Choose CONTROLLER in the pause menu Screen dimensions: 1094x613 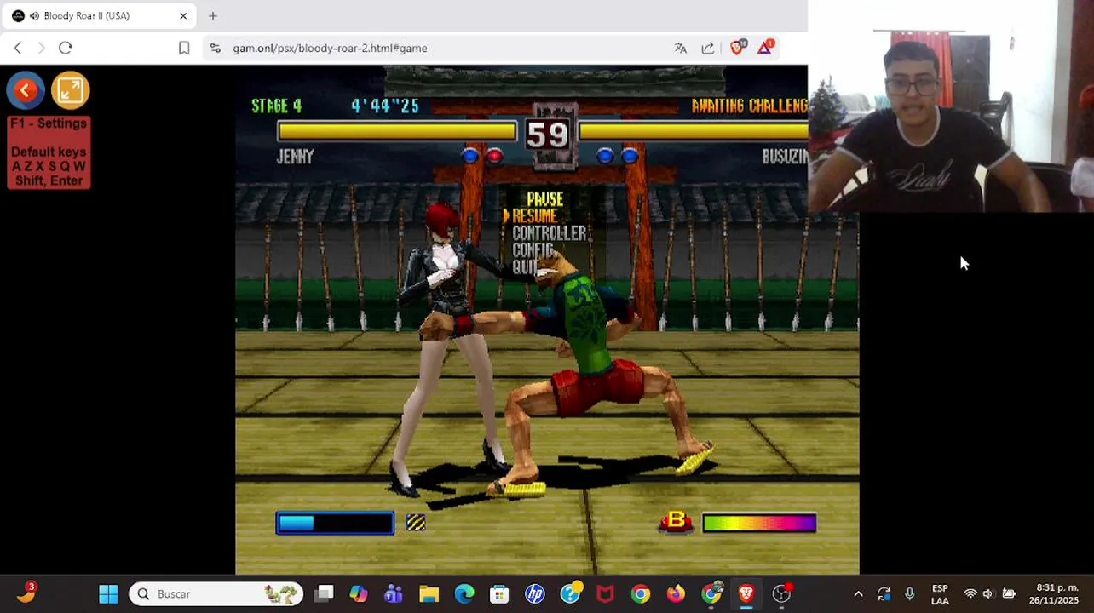[x=549, y=233]
